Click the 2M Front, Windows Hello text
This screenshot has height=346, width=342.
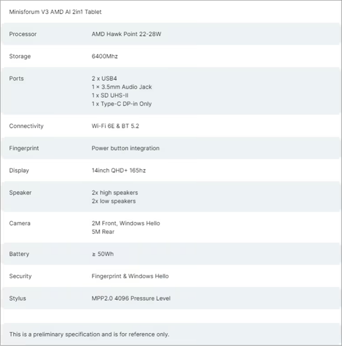coord(125,223)
